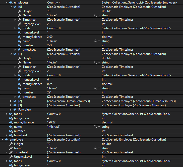
Task: Click the Raw View node icon
Action: tap(15, 110)
